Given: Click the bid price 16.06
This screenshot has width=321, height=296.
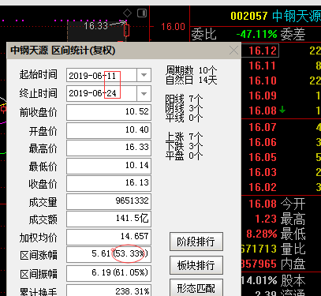Looking at the screenshot, I should (262, 143).
